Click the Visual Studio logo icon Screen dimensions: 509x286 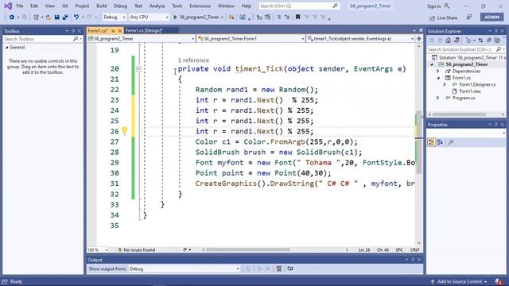pos(8,6)
